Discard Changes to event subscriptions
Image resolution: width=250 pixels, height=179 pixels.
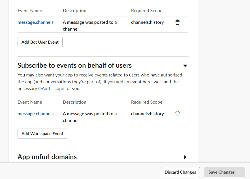[180, 172]
